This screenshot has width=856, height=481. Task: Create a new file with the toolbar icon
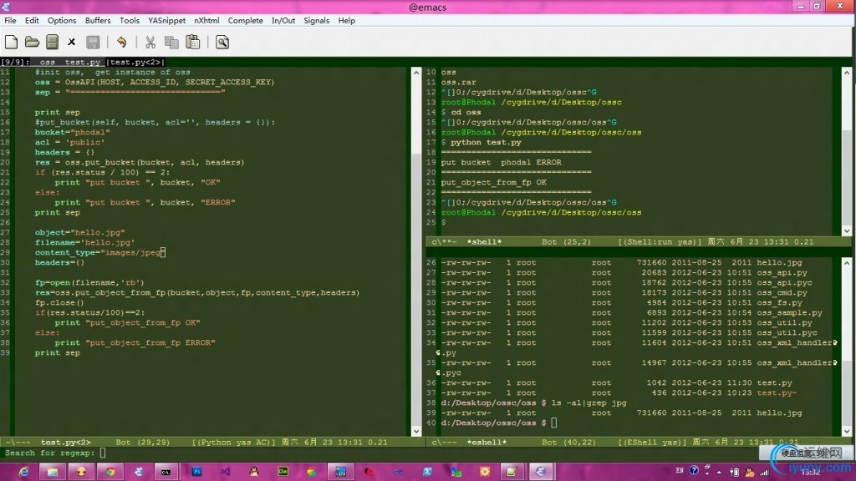coord(12,42)
